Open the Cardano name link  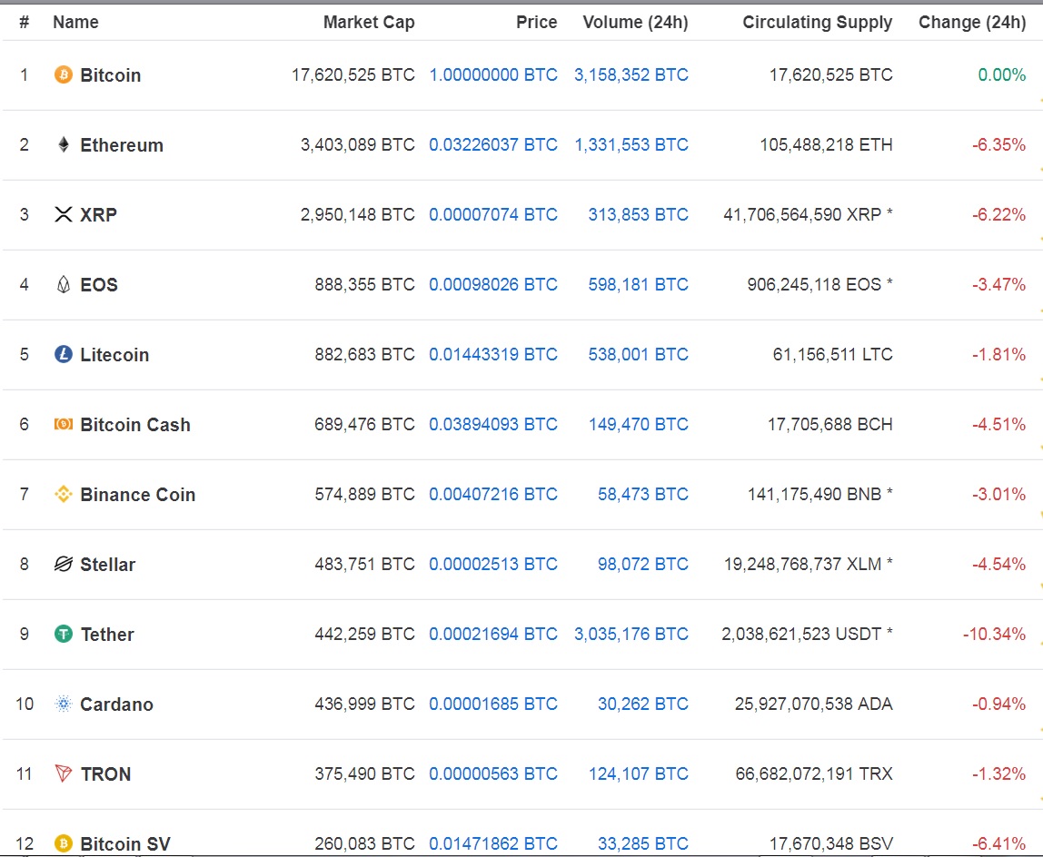[117, 704]
